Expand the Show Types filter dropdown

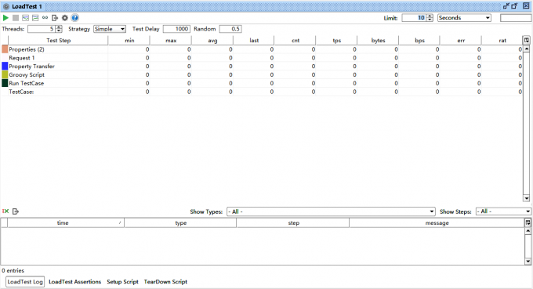pyautogui.click(x=331, y=211)
